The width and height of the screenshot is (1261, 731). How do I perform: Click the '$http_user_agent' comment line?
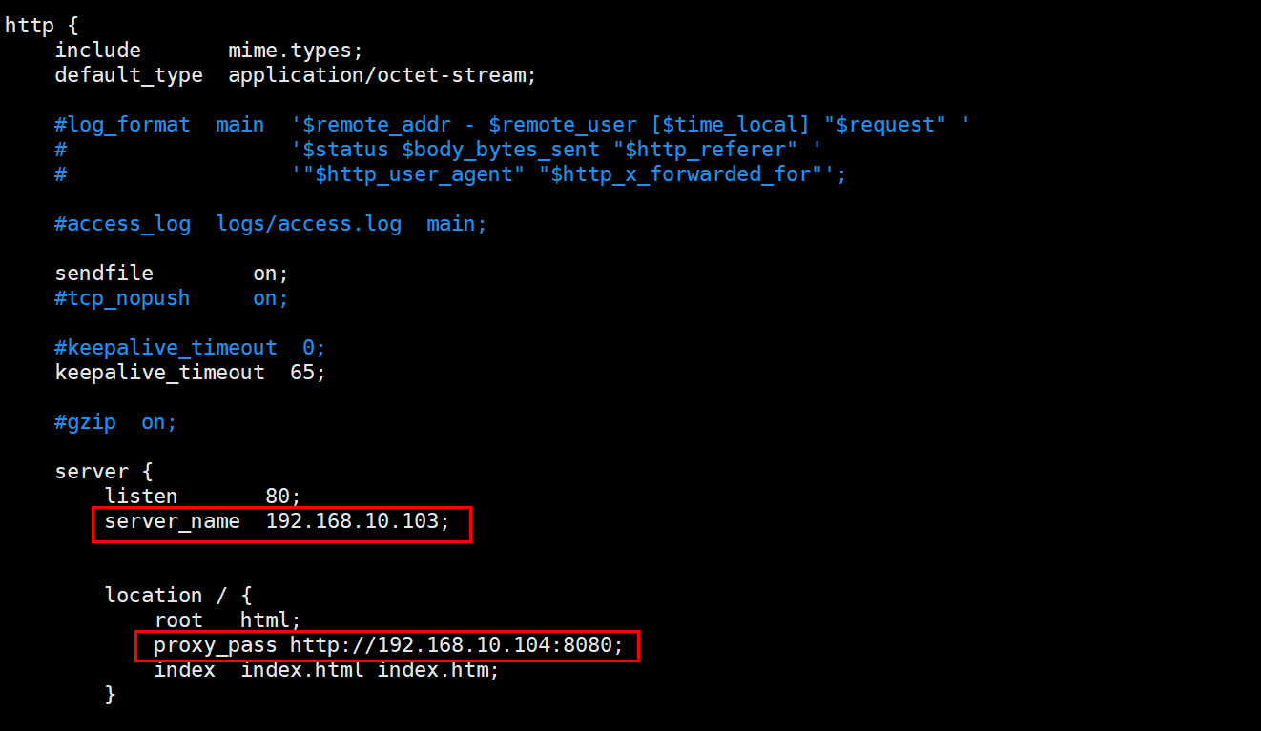click(x=450, y=174)
